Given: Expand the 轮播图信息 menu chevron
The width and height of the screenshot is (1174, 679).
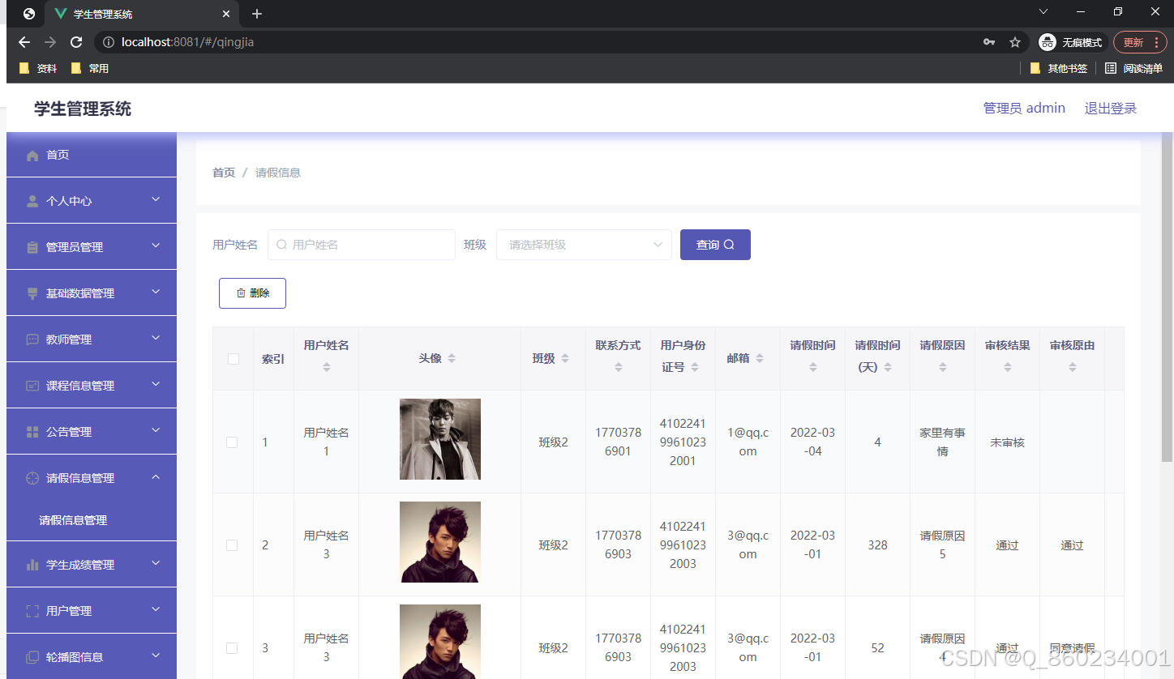Looking at the screenshot, I should 156,656.
